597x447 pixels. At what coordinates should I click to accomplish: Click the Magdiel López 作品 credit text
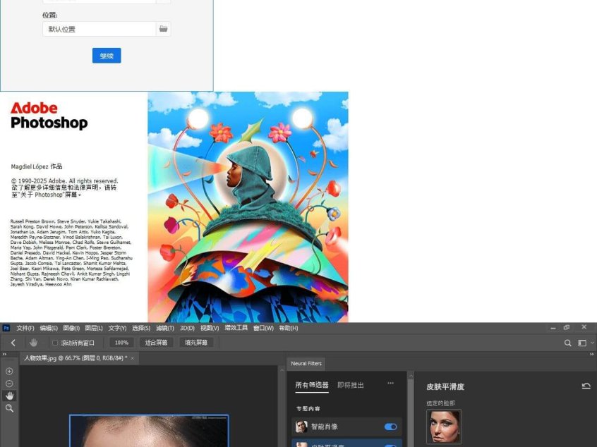pyautogui.click(x=37, y=166)
